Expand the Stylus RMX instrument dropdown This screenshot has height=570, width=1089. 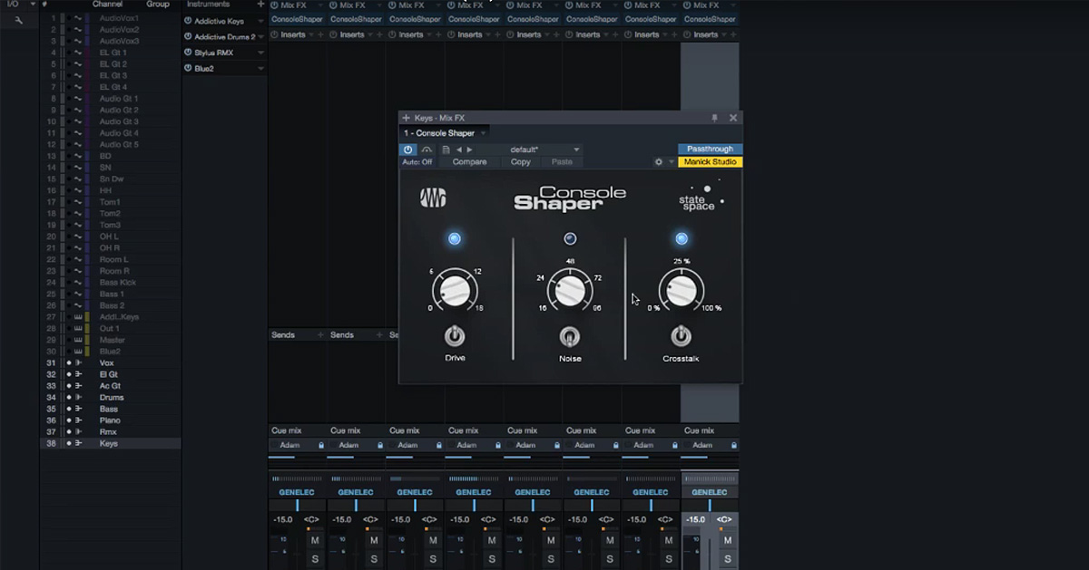pyautogui.click(x=261, y=53)
